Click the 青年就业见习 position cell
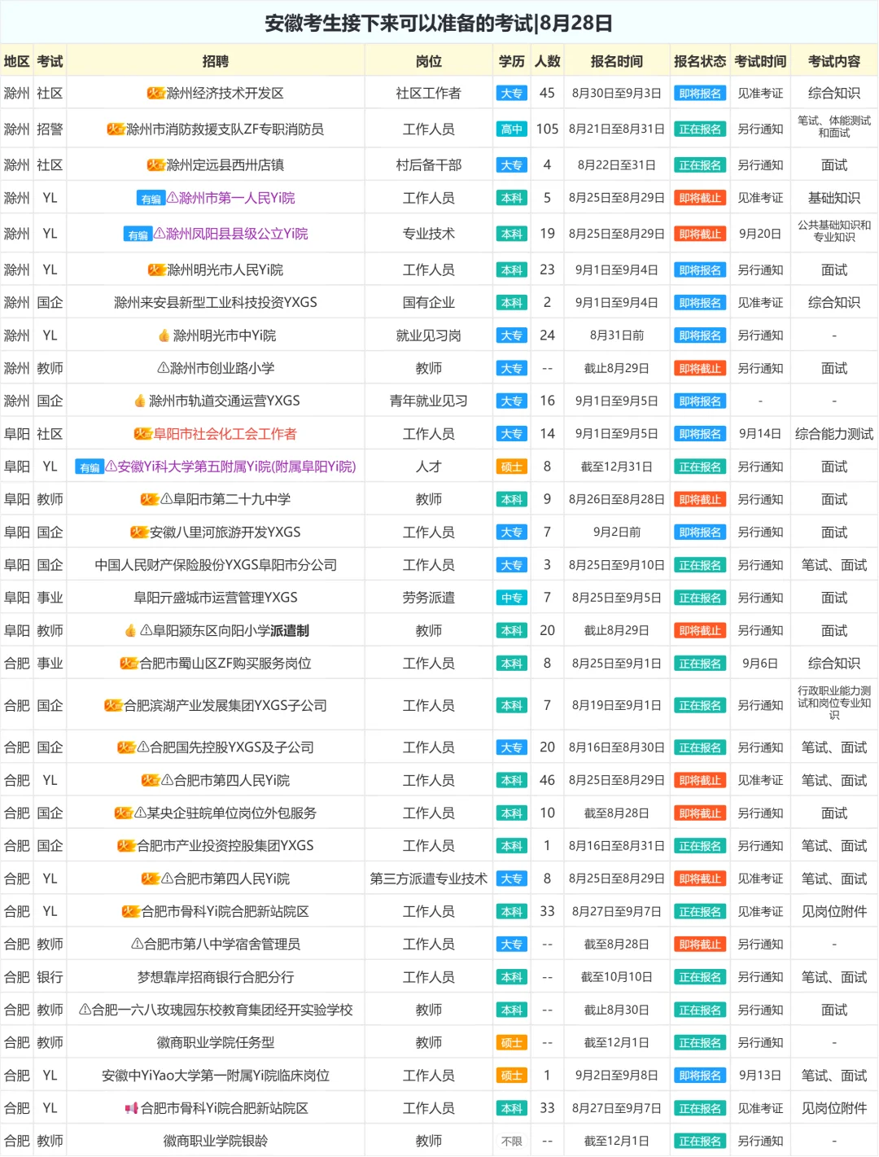The height and width of the screenshot is (1157, 879). (x=429, y=401)
